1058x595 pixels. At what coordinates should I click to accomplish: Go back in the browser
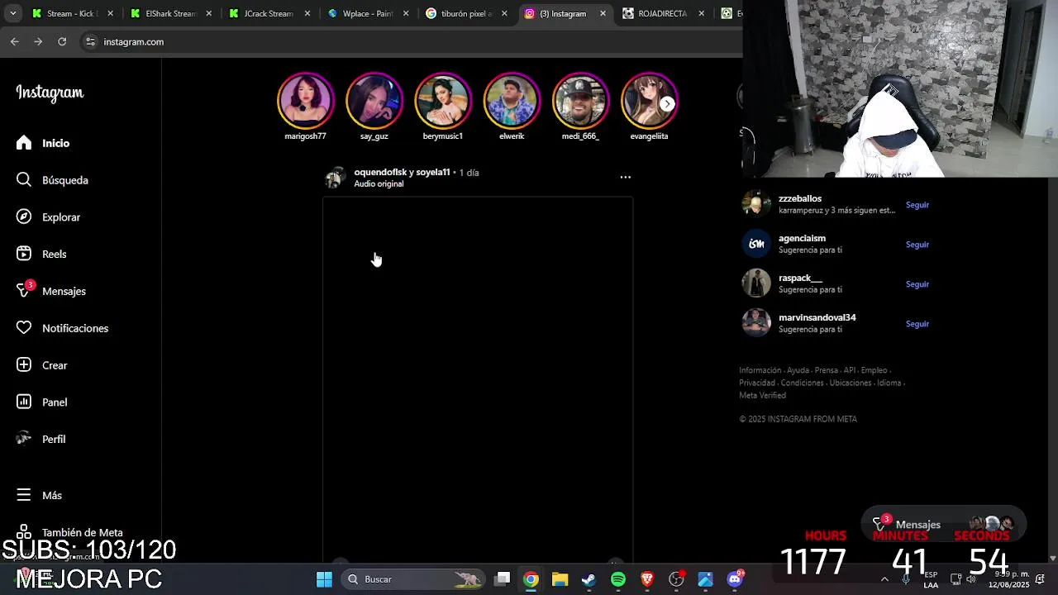[14, 41]
